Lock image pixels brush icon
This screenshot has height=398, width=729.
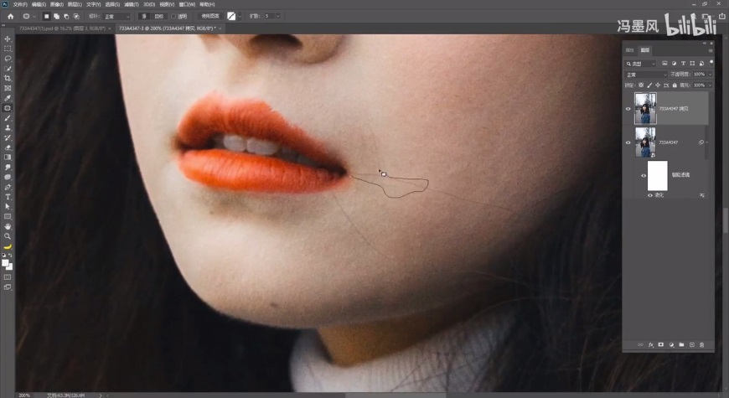point(649,85)
